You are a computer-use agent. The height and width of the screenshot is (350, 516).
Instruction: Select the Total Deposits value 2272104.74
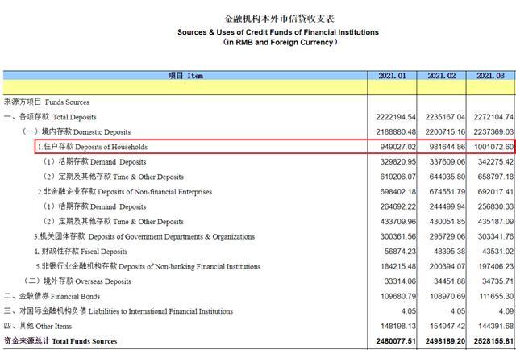pyautogui.click(x=493, y=117)
